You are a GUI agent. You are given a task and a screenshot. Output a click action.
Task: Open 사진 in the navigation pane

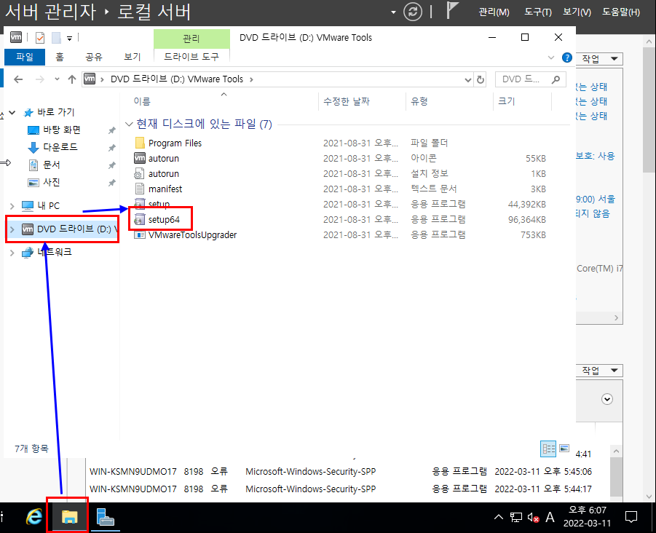click(52, 183)
